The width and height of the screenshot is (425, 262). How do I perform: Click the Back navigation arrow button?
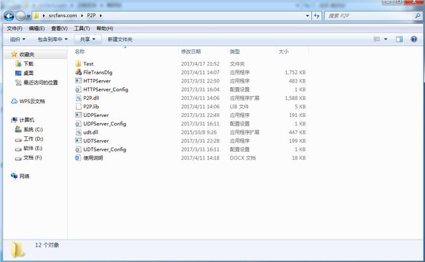point(9,16)
